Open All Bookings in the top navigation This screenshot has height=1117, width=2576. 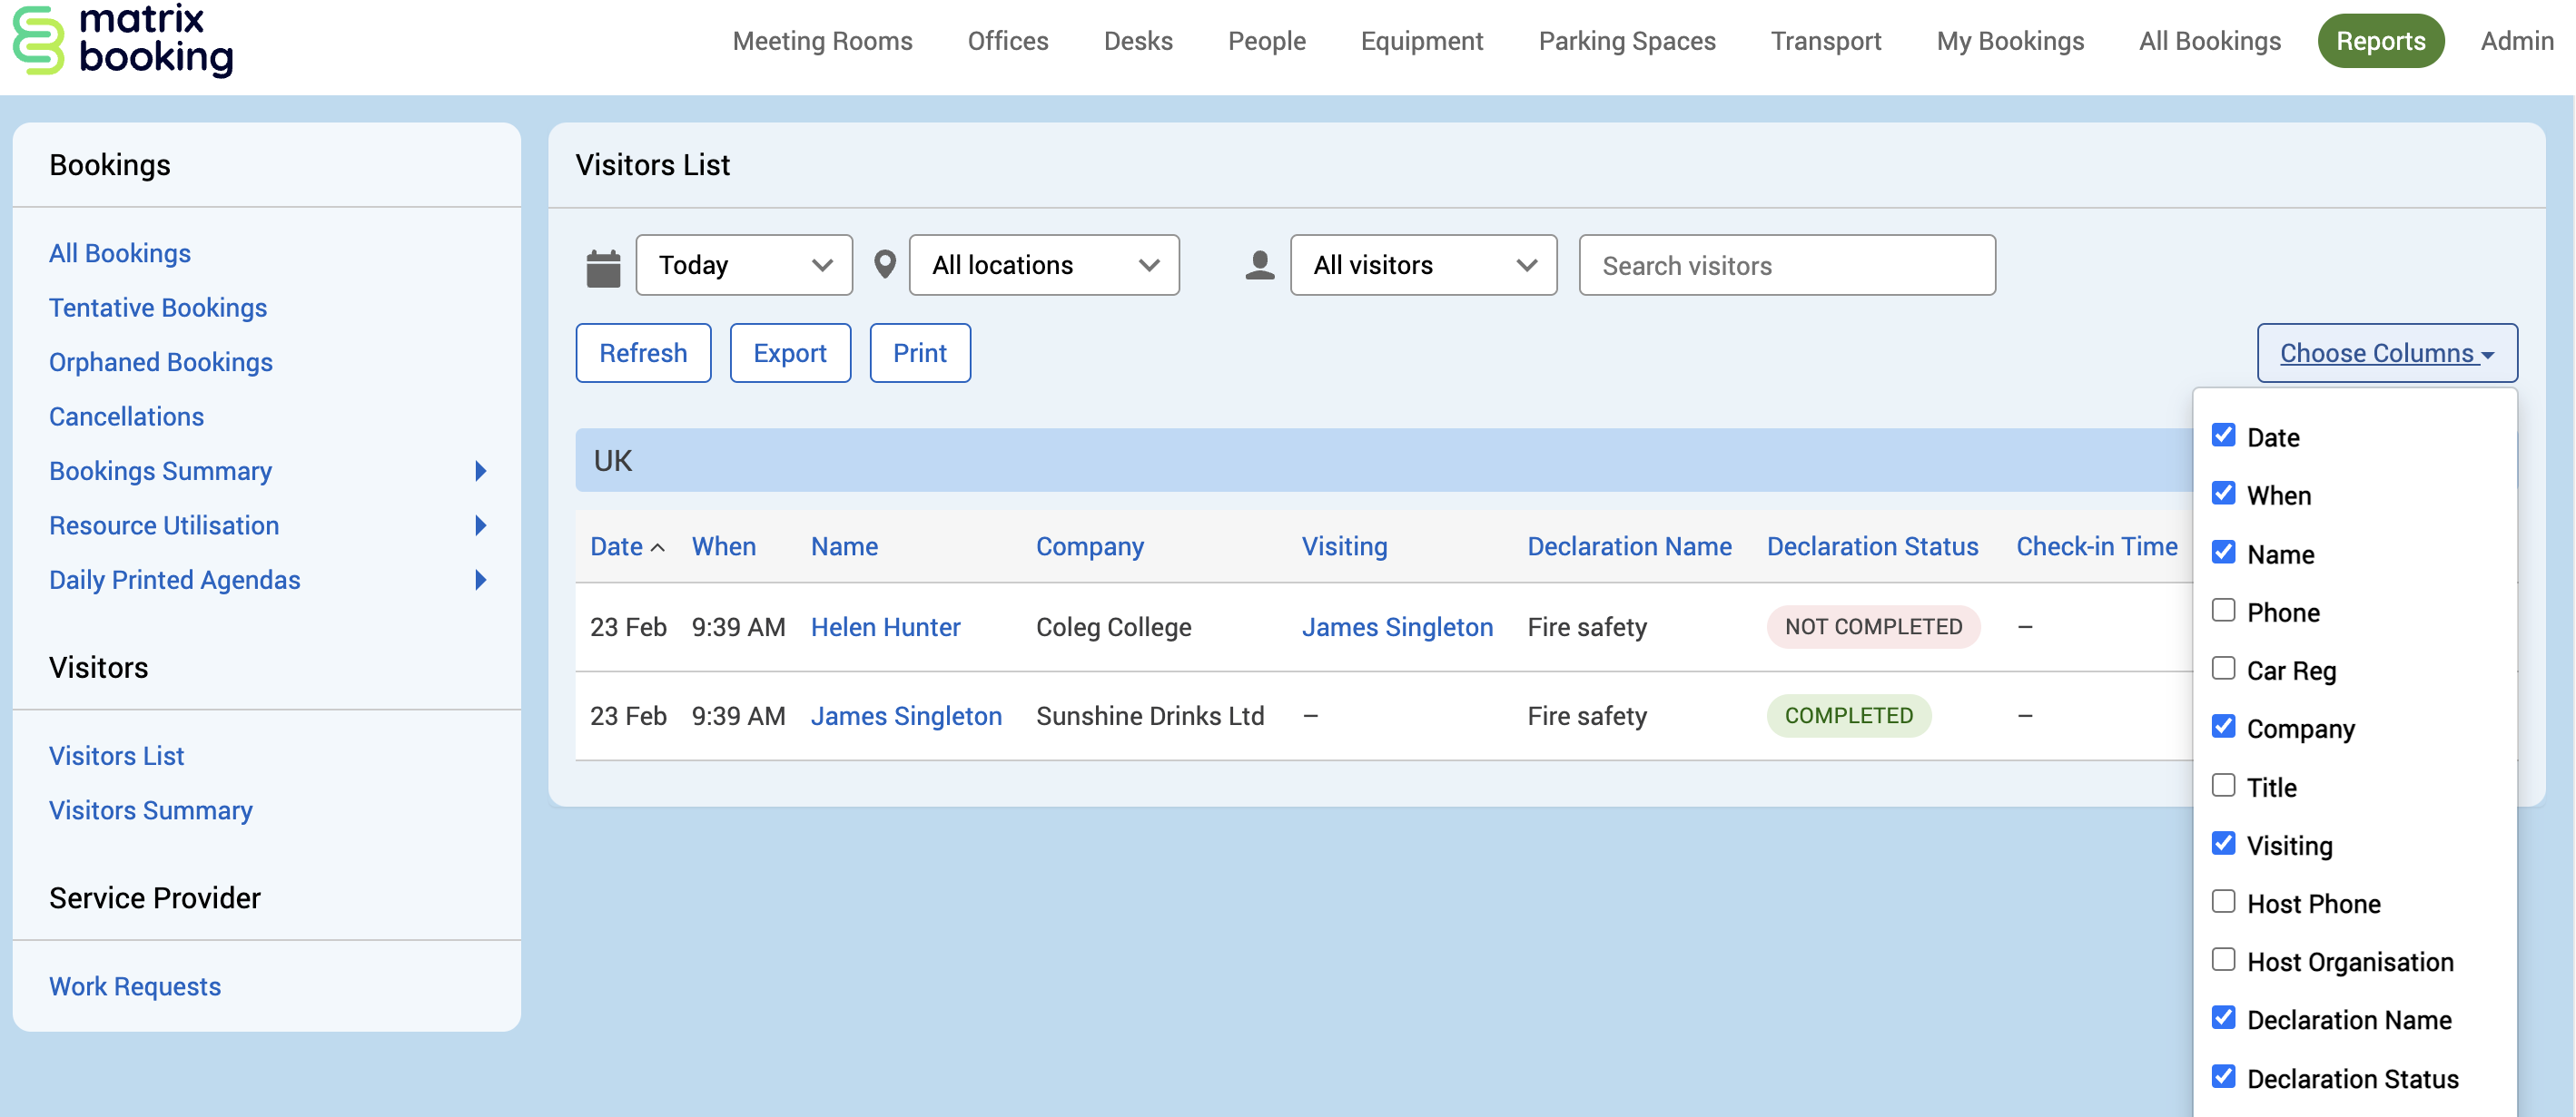point(2209,41)
